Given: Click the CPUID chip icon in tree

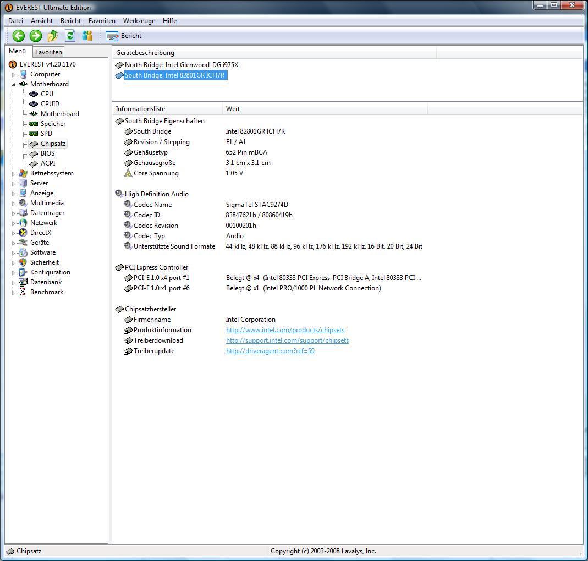Looking at the screenshot, I should (x=34, y=104).
